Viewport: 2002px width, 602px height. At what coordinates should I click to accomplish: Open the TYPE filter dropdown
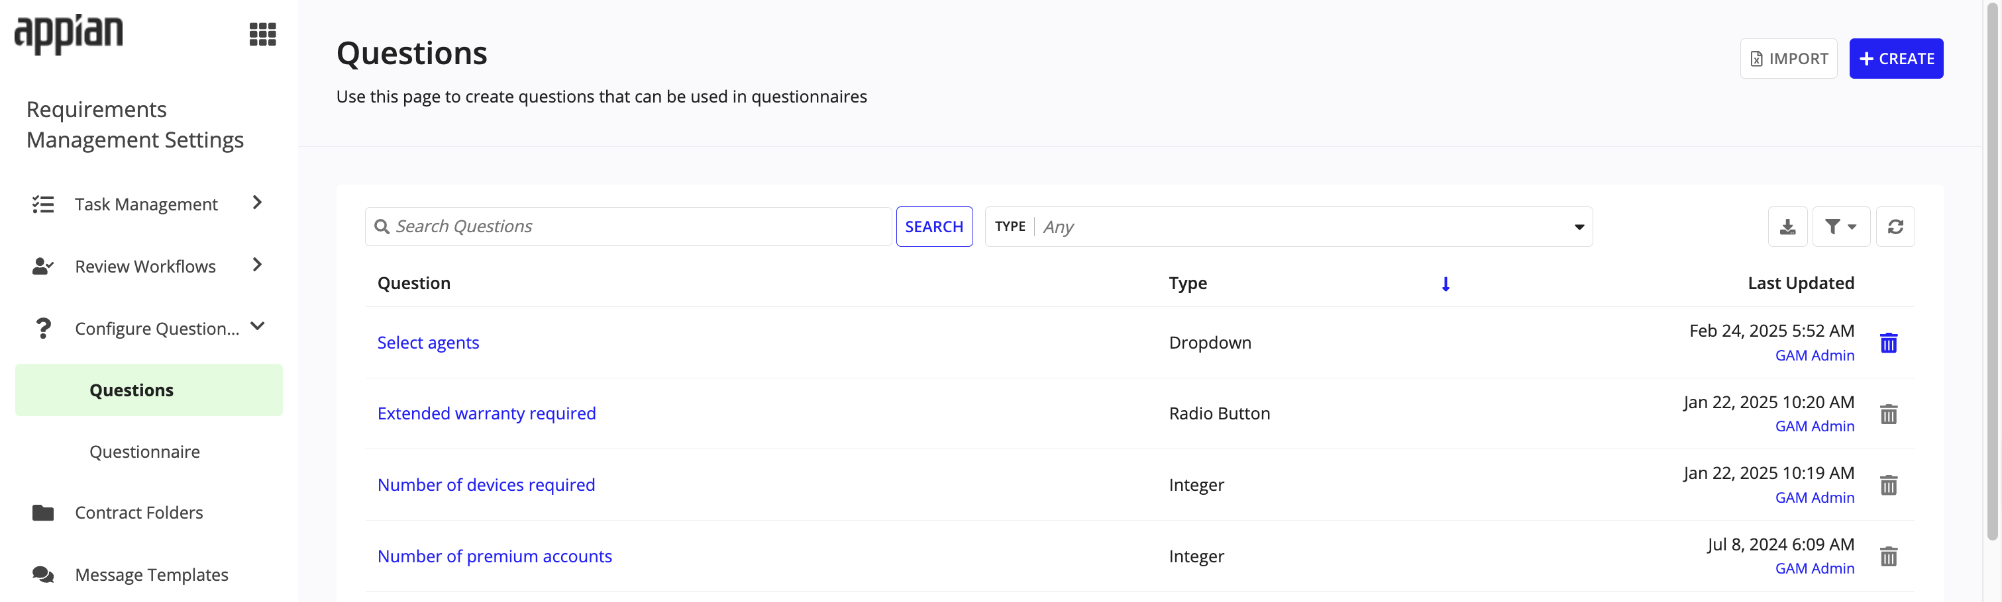[1289, 226]
